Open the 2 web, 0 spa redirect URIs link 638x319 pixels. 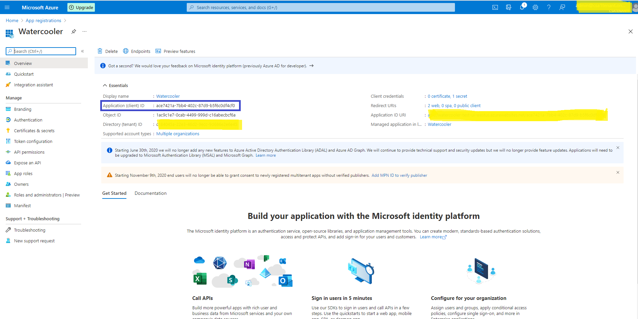[x=454, y=105]
